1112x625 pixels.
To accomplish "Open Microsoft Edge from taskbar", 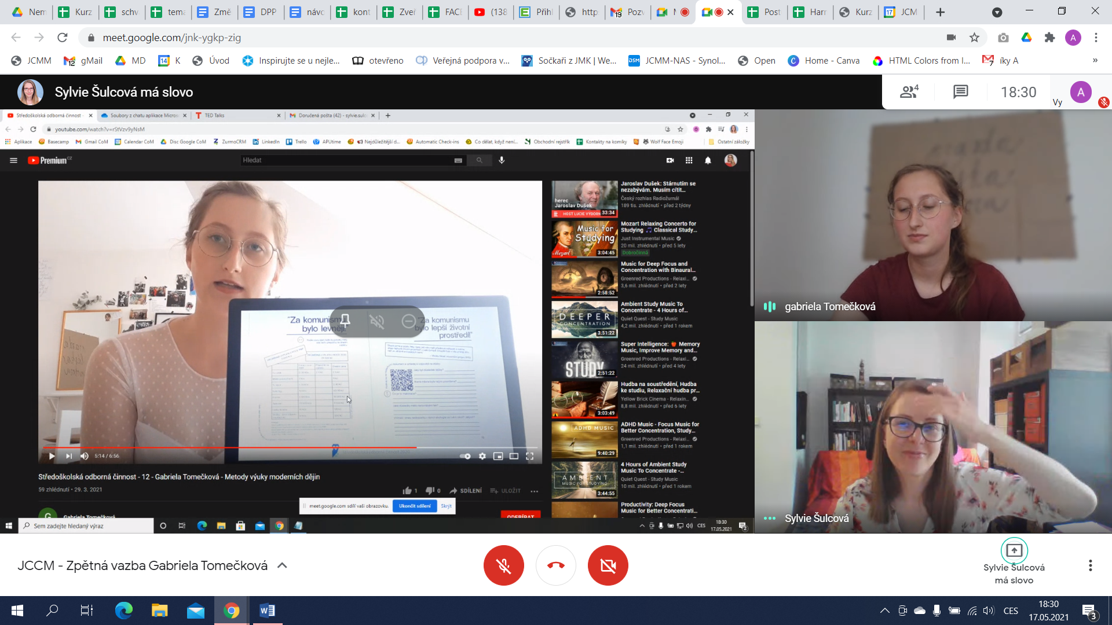I will (123, 611).
